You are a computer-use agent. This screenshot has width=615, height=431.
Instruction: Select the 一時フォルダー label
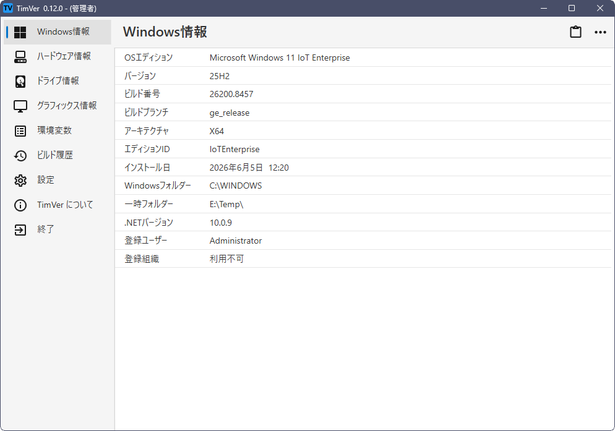coord(148,204)
